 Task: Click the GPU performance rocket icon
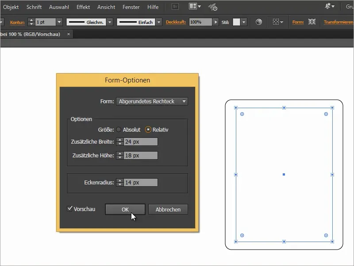pos(213,7)
